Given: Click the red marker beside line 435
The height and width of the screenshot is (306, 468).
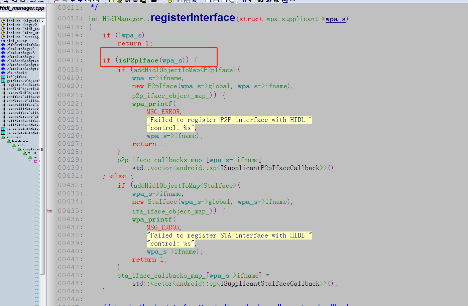Looking at the screenshot, I should [49, 210].
